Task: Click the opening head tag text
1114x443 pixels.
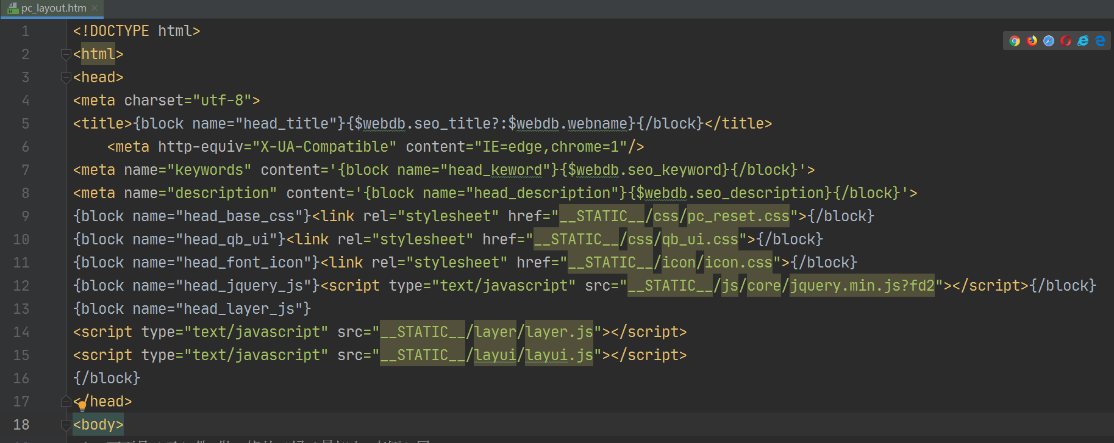Action: pos(98,77)
